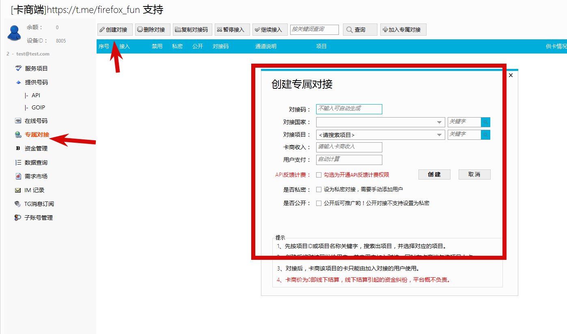Click the user avatar icon
The image size is (567, 334).
14,33
